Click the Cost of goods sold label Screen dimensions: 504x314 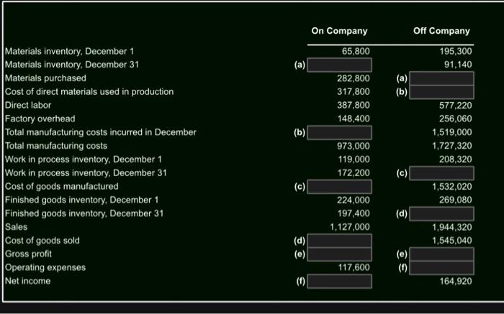42,241
